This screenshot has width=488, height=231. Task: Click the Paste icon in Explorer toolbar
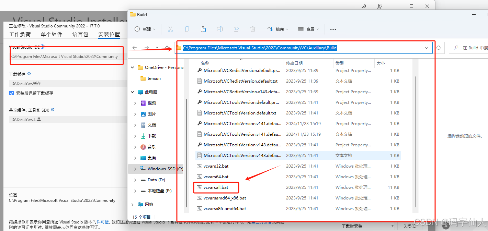click(203, 29)
